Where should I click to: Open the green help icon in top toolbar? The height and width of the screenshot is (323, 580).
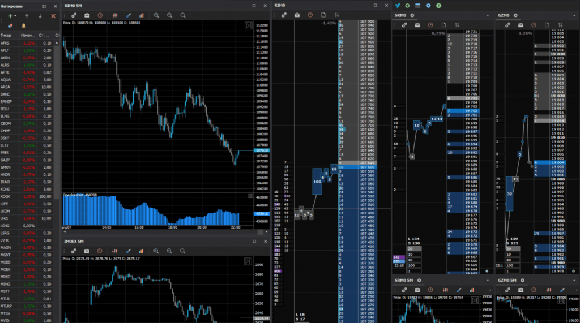[438, 5]
